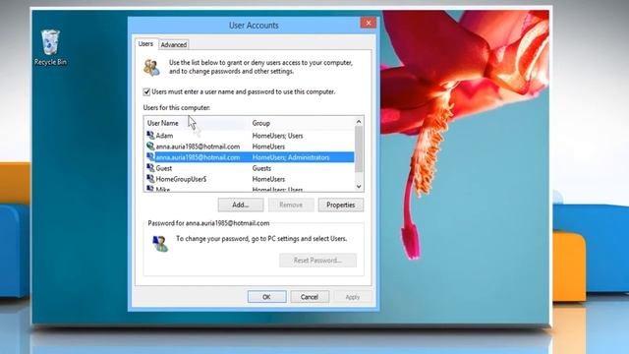Click the user list scrollbar thumb
Screen dimensions: 629x354
coord(359,148)
